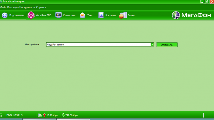Open the Файл menu
This screenshot has height=120, width=214.
3,7
